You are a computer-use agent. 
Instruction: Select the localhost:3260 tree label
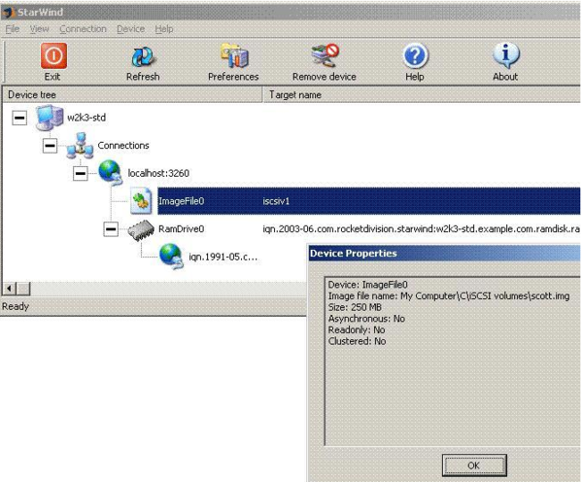pyautogui.click(x=158, y=173)
